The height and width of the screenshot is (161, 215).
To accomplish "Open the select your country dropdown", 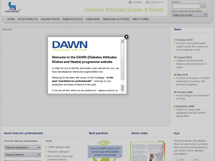I will 190,15.
